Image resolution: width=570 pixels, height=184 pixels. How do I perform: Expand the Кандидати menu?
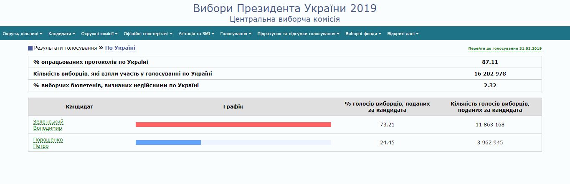pos(61,33)
